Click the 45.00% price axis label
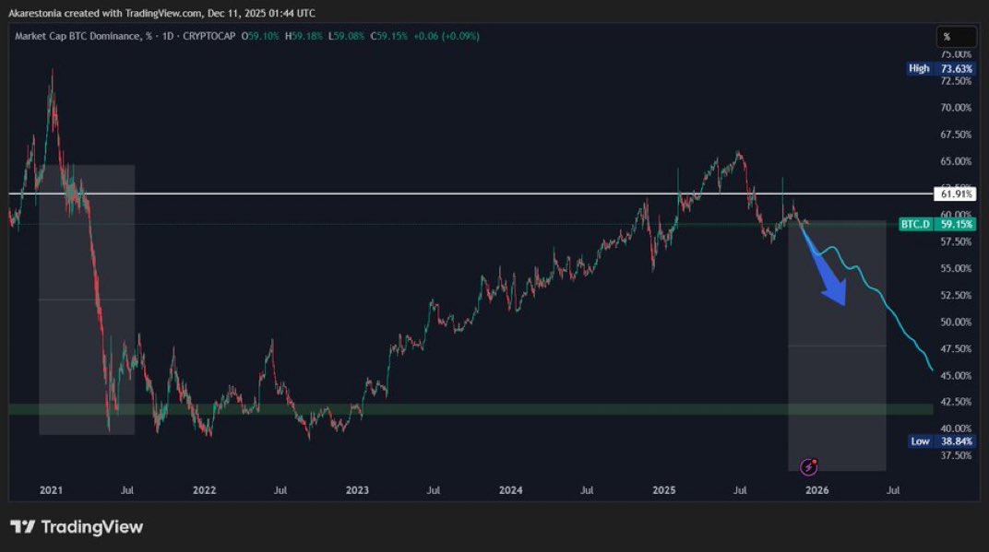 (x=956, y=376)
